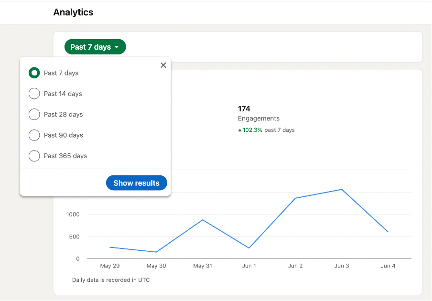This screenshot has width=432, height=301.
Task: Click the Past 14 days label text
Action: 63,94
